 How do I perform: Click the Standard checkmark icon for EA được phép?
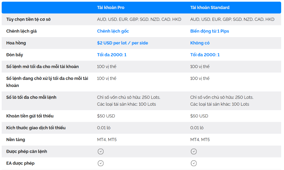click(x=194, y=163)
